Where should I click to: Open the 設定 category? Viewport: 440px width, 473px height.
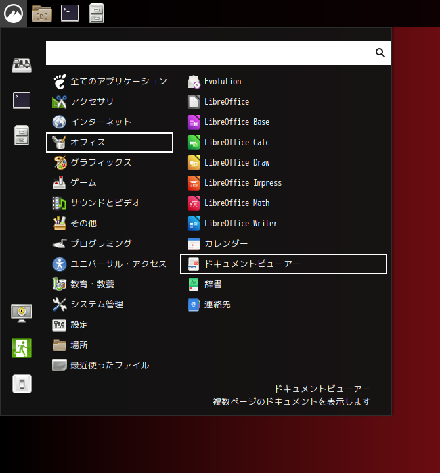(x=110, y=325)
